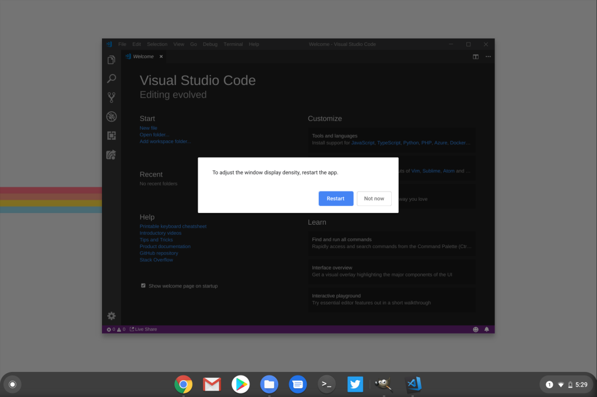This screenshot has width=597, height=397.
Task: Open the Explorer icon in activity bar
Action: (x=111, y=60)
